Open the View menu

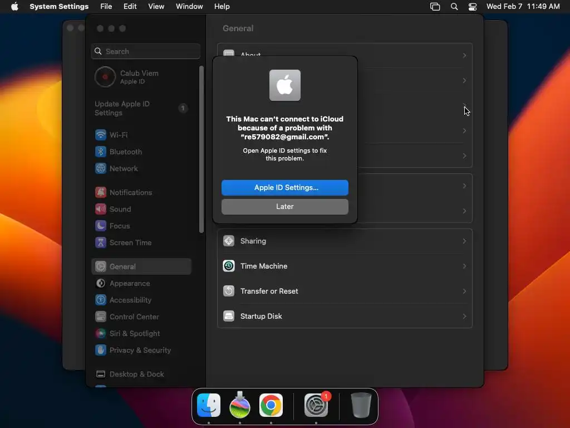click(156, 7)
